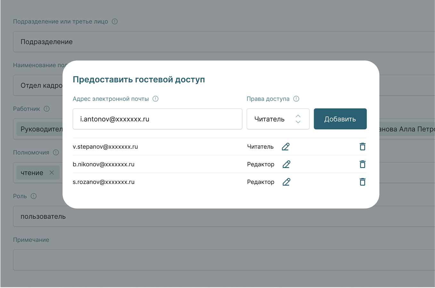Click the Отдел кадров field behind dialog
435x288 pixels.
(x=38, y=85)
